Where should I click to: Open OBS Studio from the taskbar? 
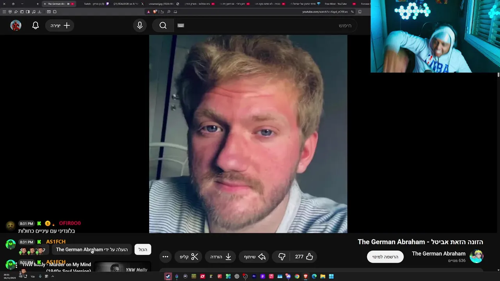(x=245, y=276)
